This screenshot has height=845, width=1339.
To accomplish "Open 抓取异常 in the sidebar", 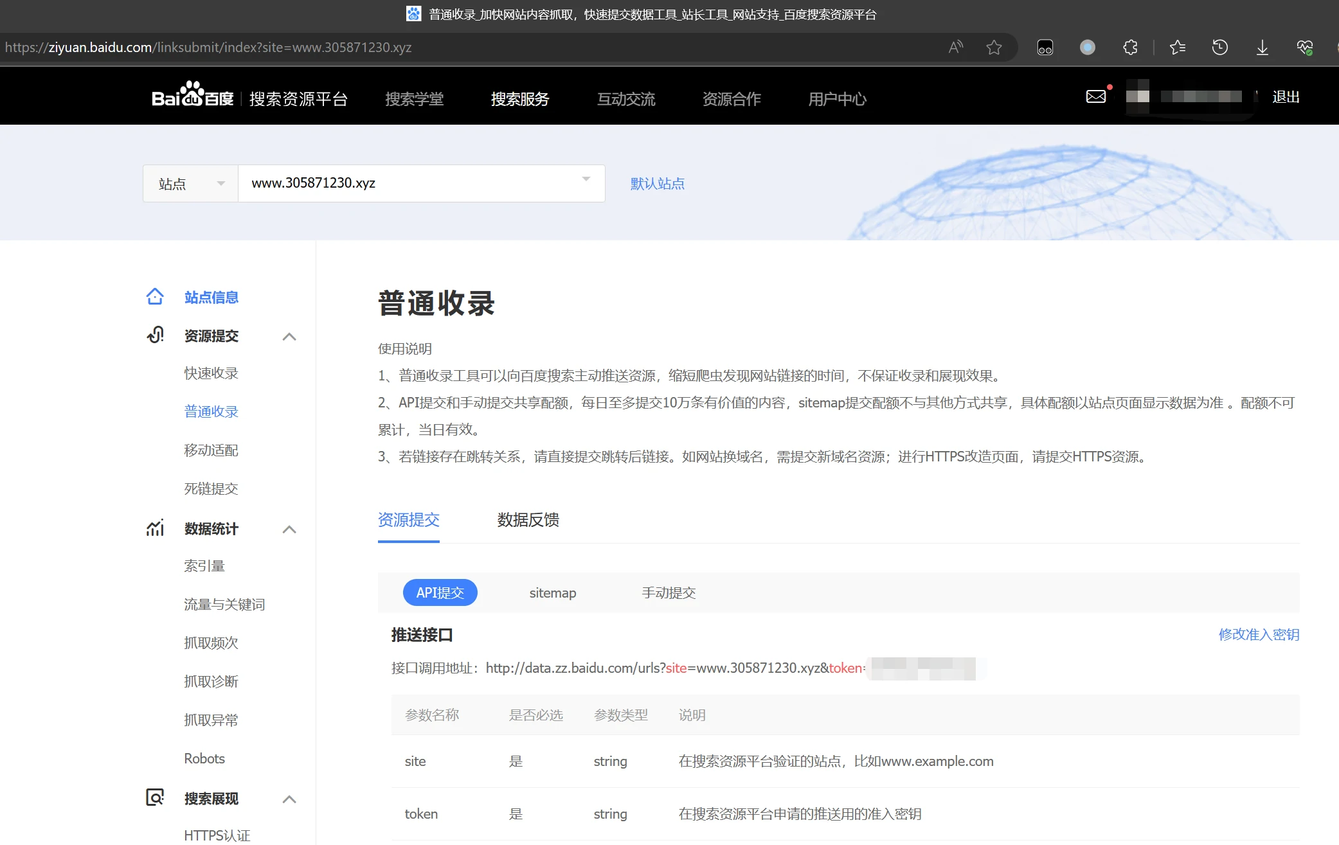I will (x=211, y=720).
